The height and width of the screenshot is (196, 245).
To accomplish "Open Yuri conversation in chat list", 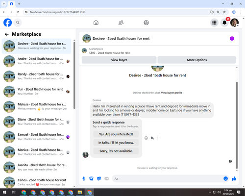I will coord(36,92).
